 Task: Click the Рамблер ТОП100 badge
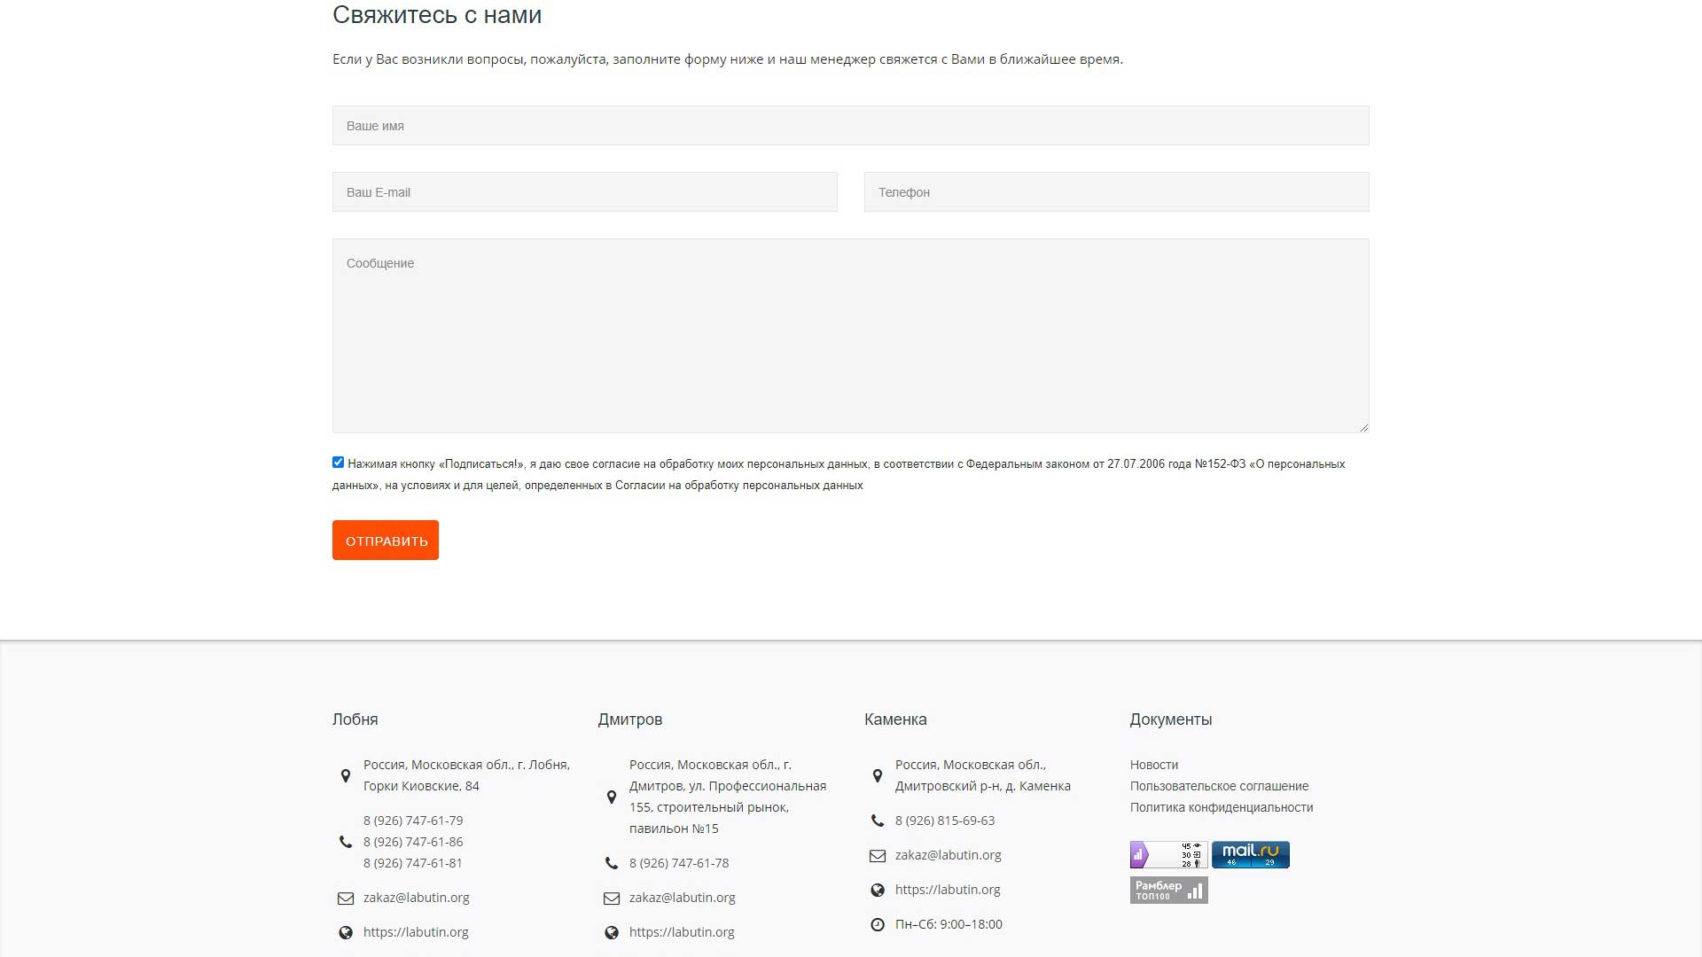(x=1168, y=890)
